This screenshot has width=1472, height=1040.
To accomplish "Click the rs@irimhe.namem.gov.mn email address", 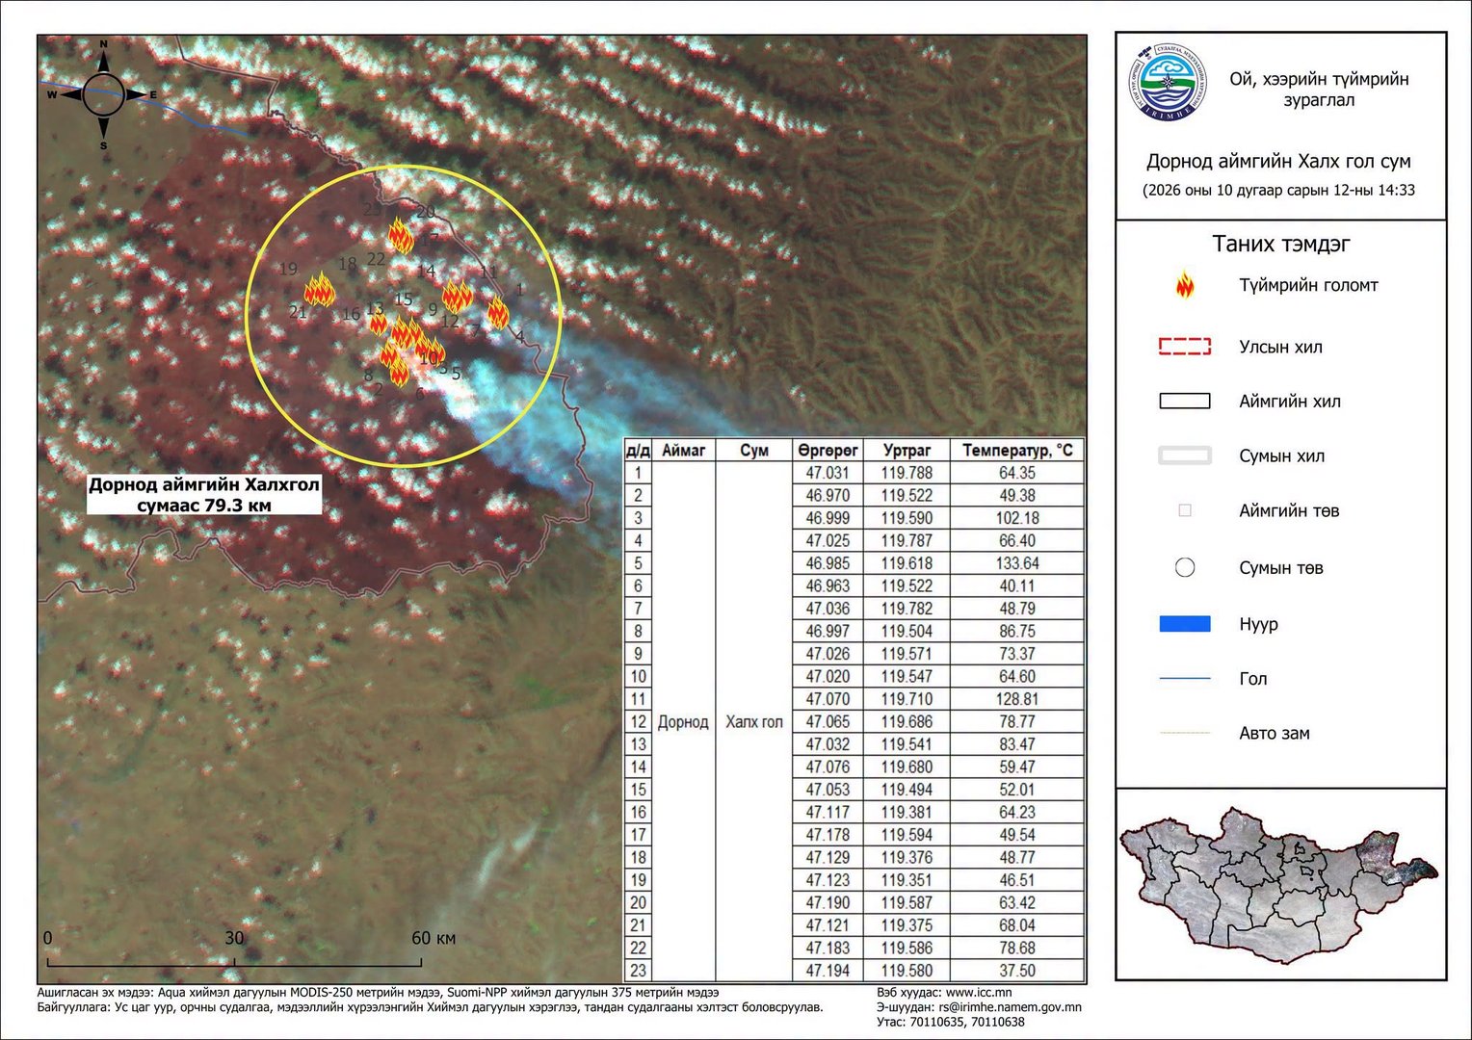I will 1008,1007.
